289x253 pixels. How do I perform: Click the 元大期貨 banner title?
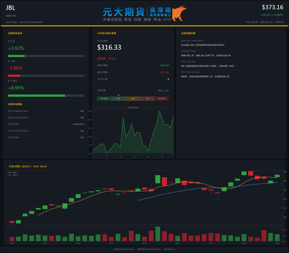coord(124,12)
